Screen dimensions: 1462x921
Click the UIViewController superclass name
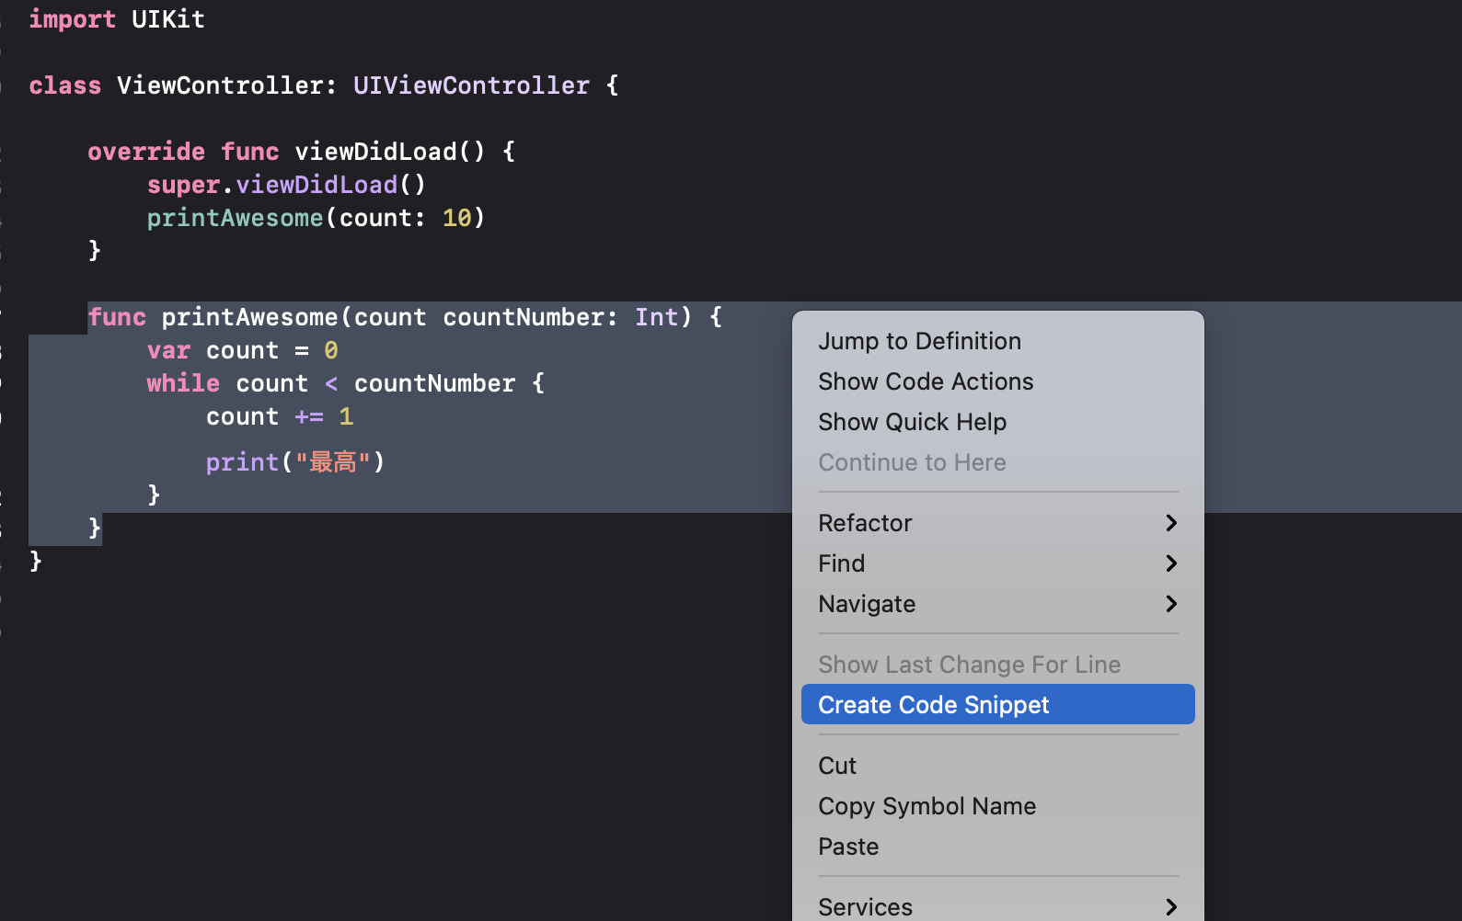coord(471,85)
